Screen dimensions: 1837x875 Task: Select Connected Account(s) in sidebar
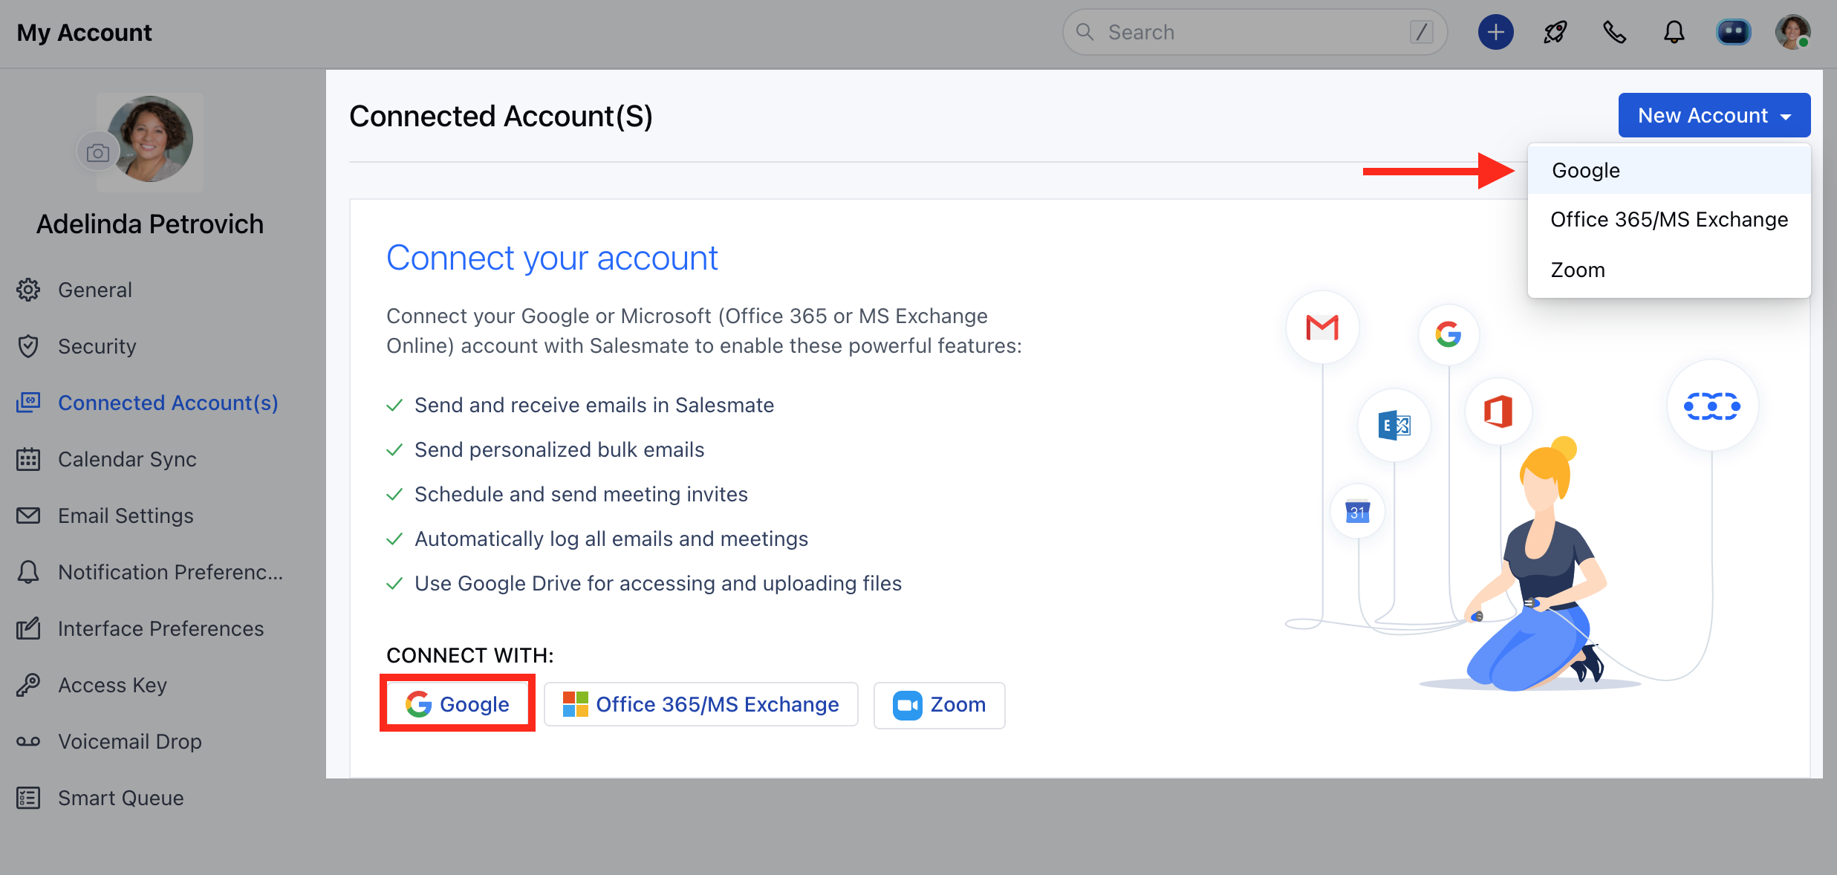168,403
